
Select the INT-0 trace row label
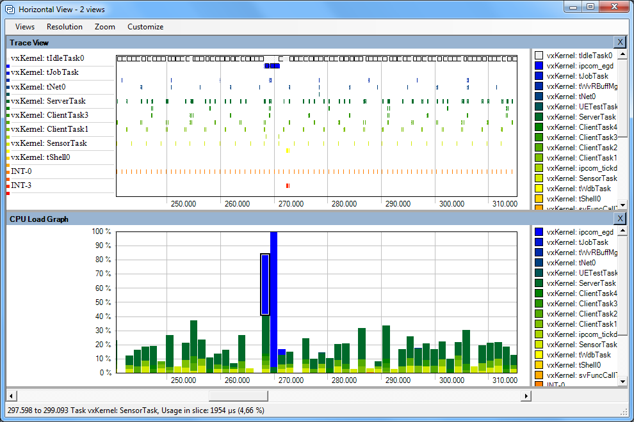21,171
